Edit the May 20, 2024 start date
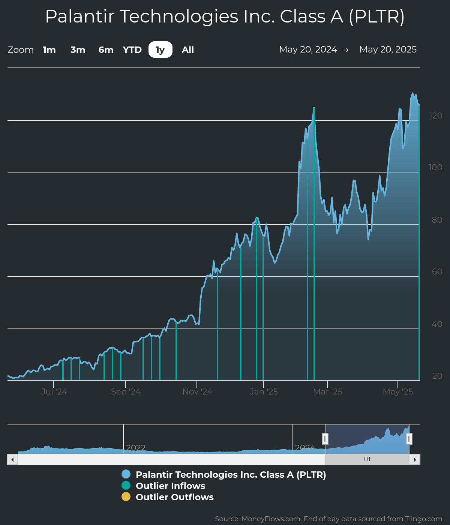 [308, 49]
